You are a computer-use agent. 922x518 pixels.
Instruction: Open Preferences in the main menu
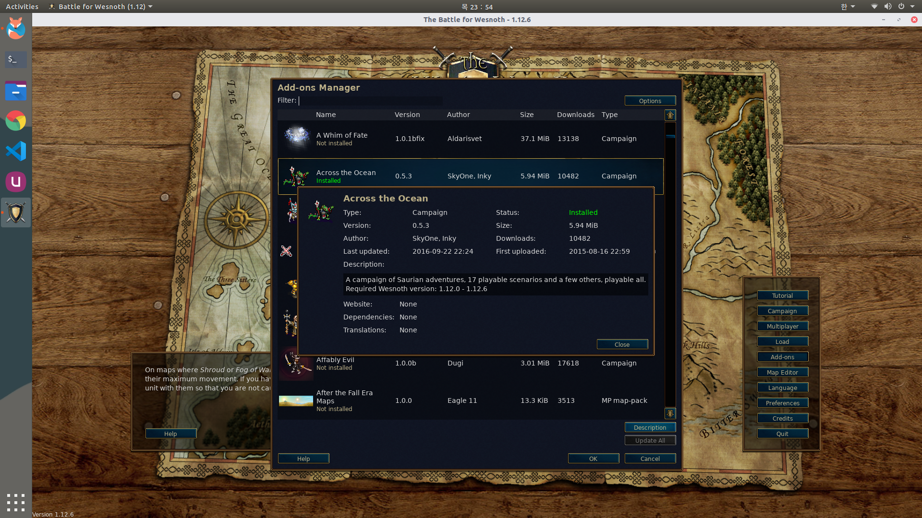click(782, 403)
